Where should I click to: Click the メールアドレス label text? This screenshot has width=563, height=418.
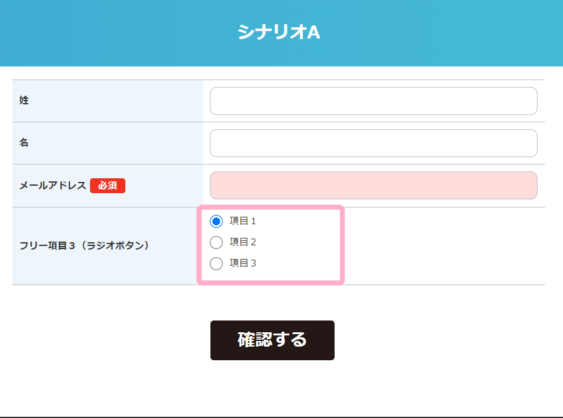53,186
